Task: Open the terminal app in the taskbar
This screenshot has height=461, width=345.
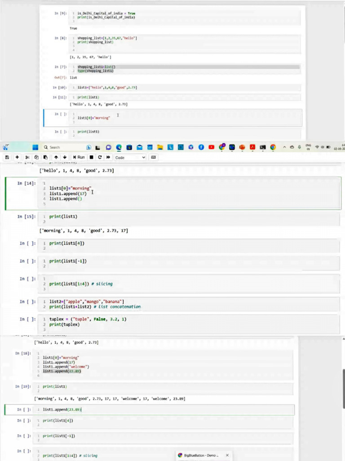Action: [x=262, y=147]
